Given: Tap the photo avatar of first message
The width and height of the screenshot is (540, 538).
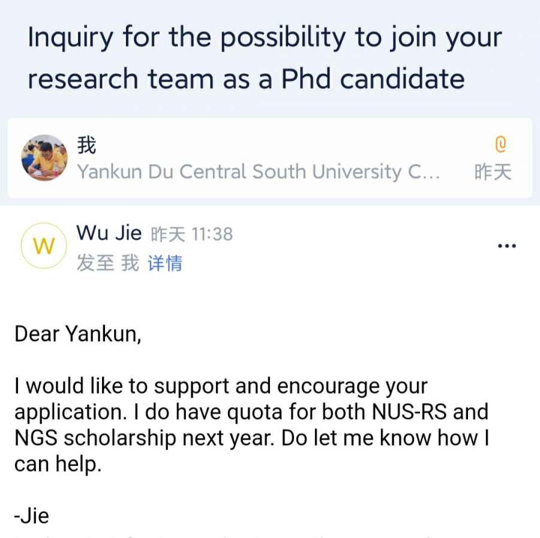Looking at the screenshot, I should [44, 158].
